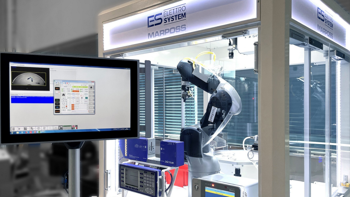The width and height of the screenshot is (350, 197).
Task: Click the padlock unlock icon on the toolbar
Action: [61, 128]
